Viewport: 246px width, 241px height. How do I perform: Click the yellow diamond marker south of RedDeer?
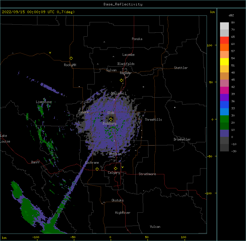pos(122,80)
